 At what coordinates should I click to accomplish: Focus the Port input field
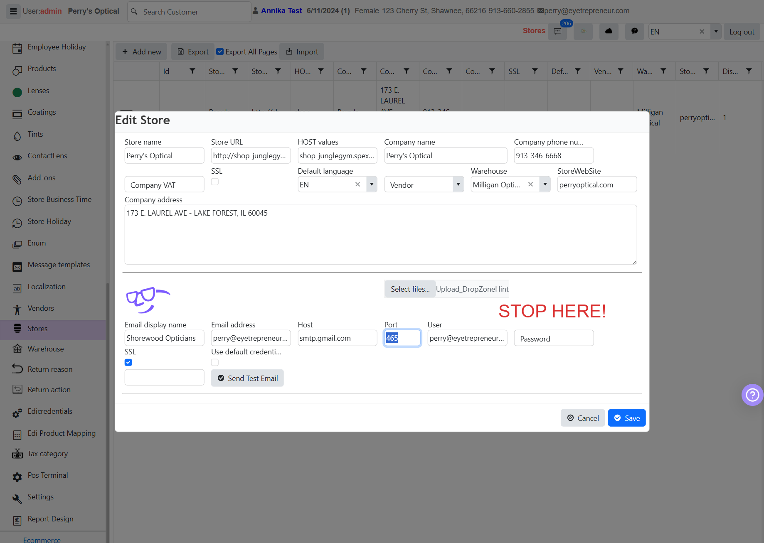[402, 338]
